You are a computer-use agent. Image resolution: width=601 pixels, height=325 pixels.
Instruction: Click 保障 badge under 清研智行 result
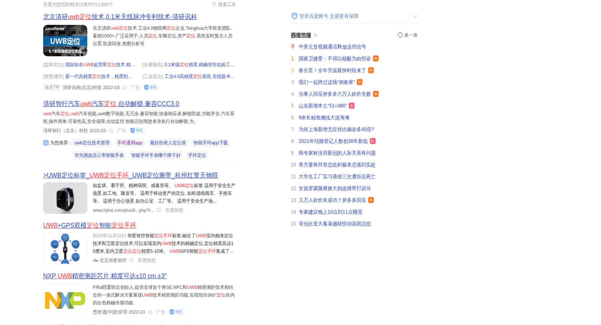[x=137, y=131]
